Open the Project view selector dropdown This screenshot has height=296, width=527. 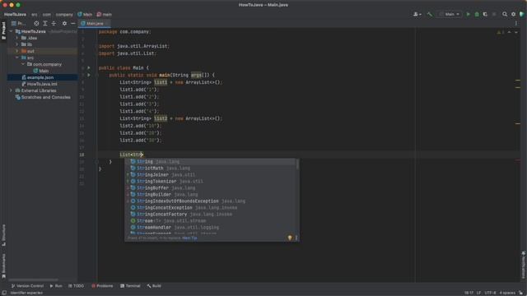pos(19,24)
